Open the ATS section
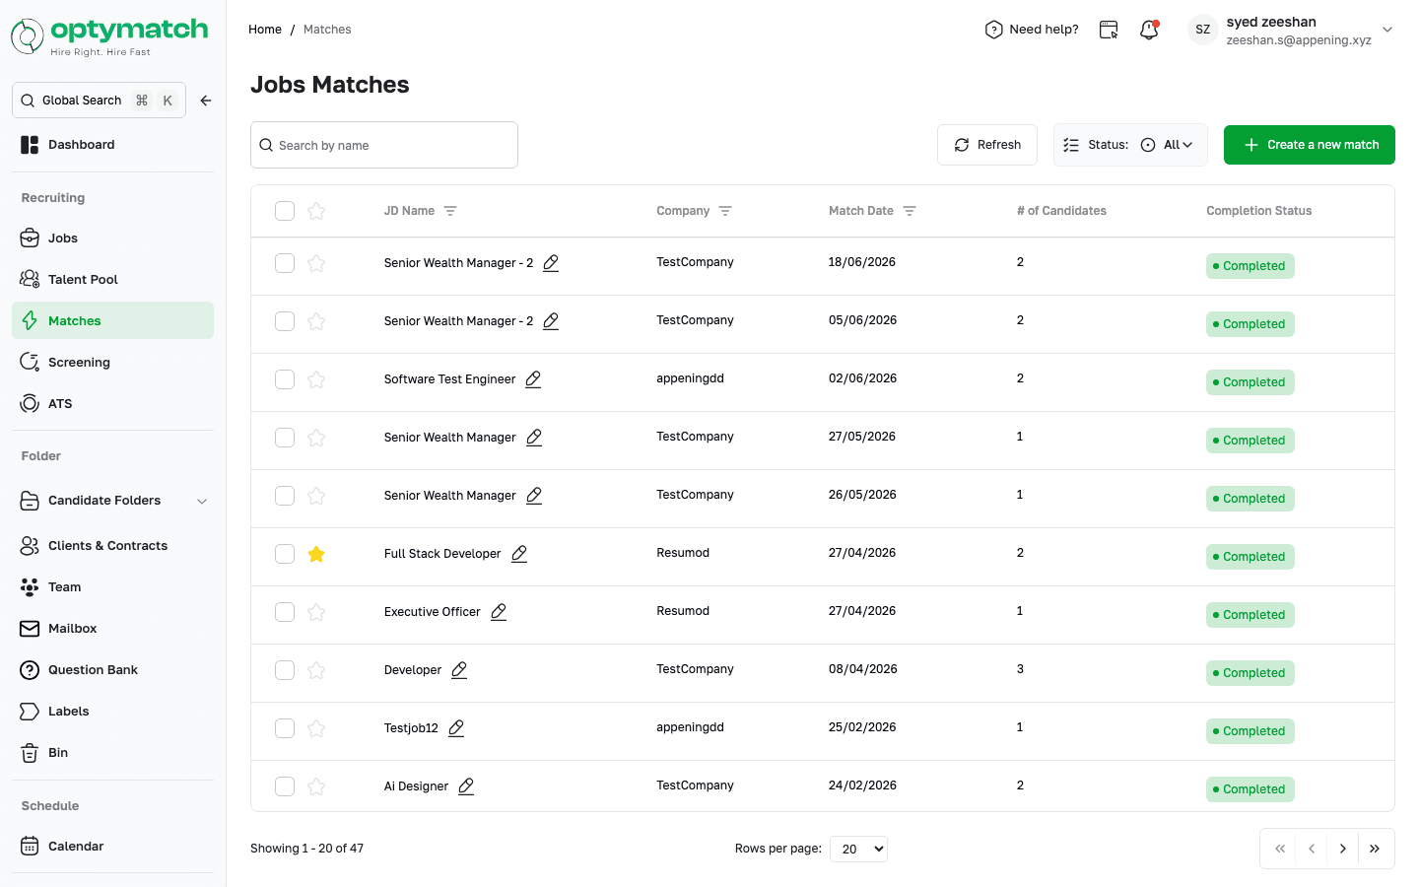 (x=112, y=404)
